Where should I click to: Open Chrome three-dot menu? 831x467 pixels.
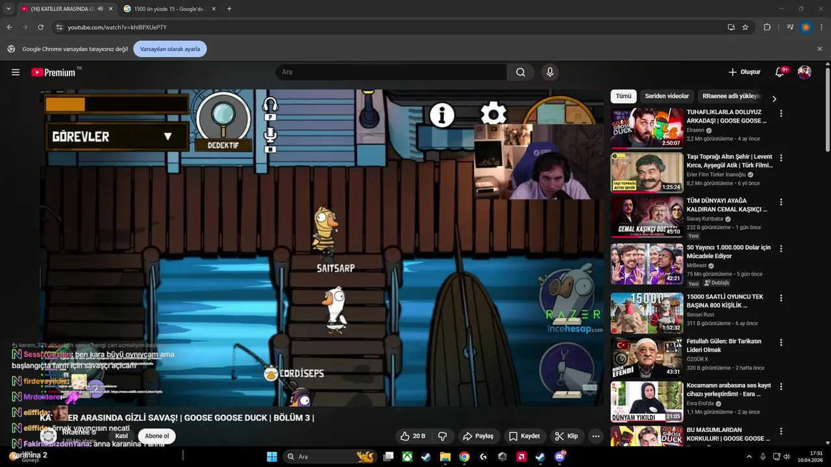[821, 27]
